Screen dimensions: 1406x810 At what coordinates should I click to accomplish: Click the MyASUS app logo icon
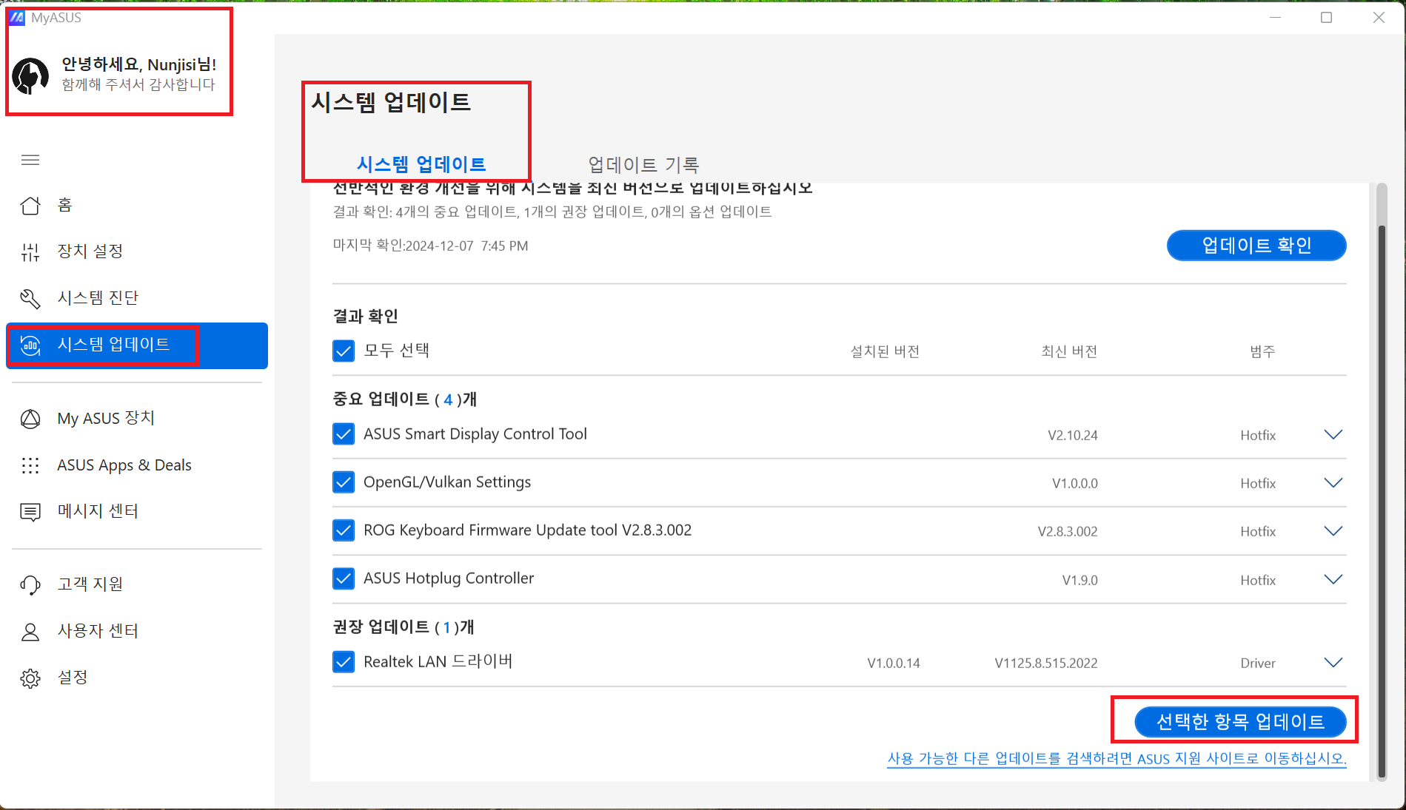coord(17,17)
